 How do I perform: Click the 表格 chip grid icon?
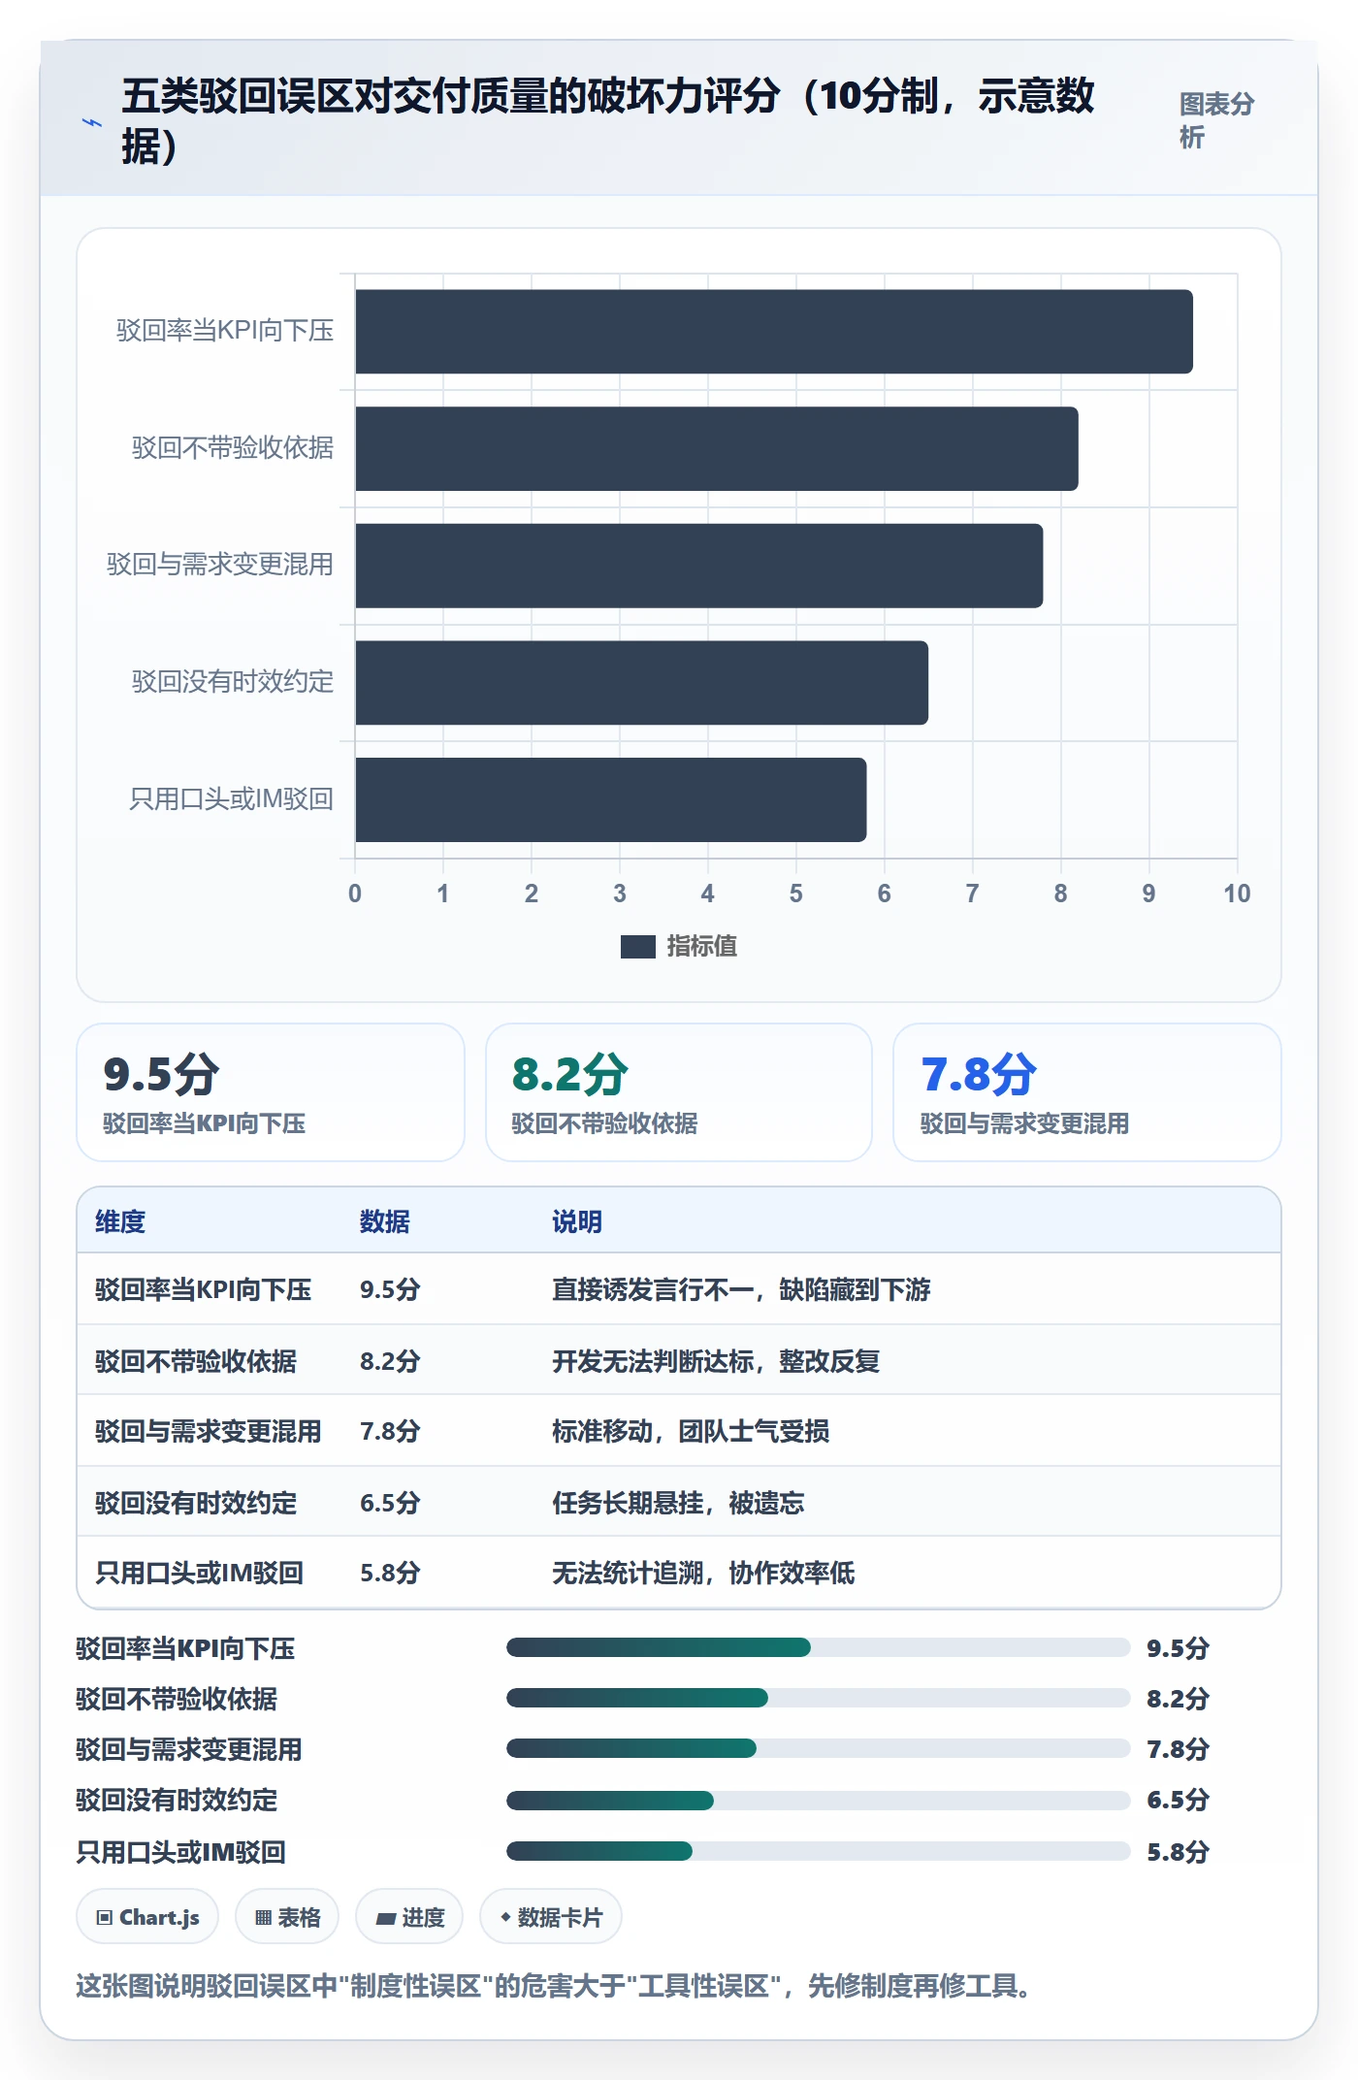click(263, 1918)
